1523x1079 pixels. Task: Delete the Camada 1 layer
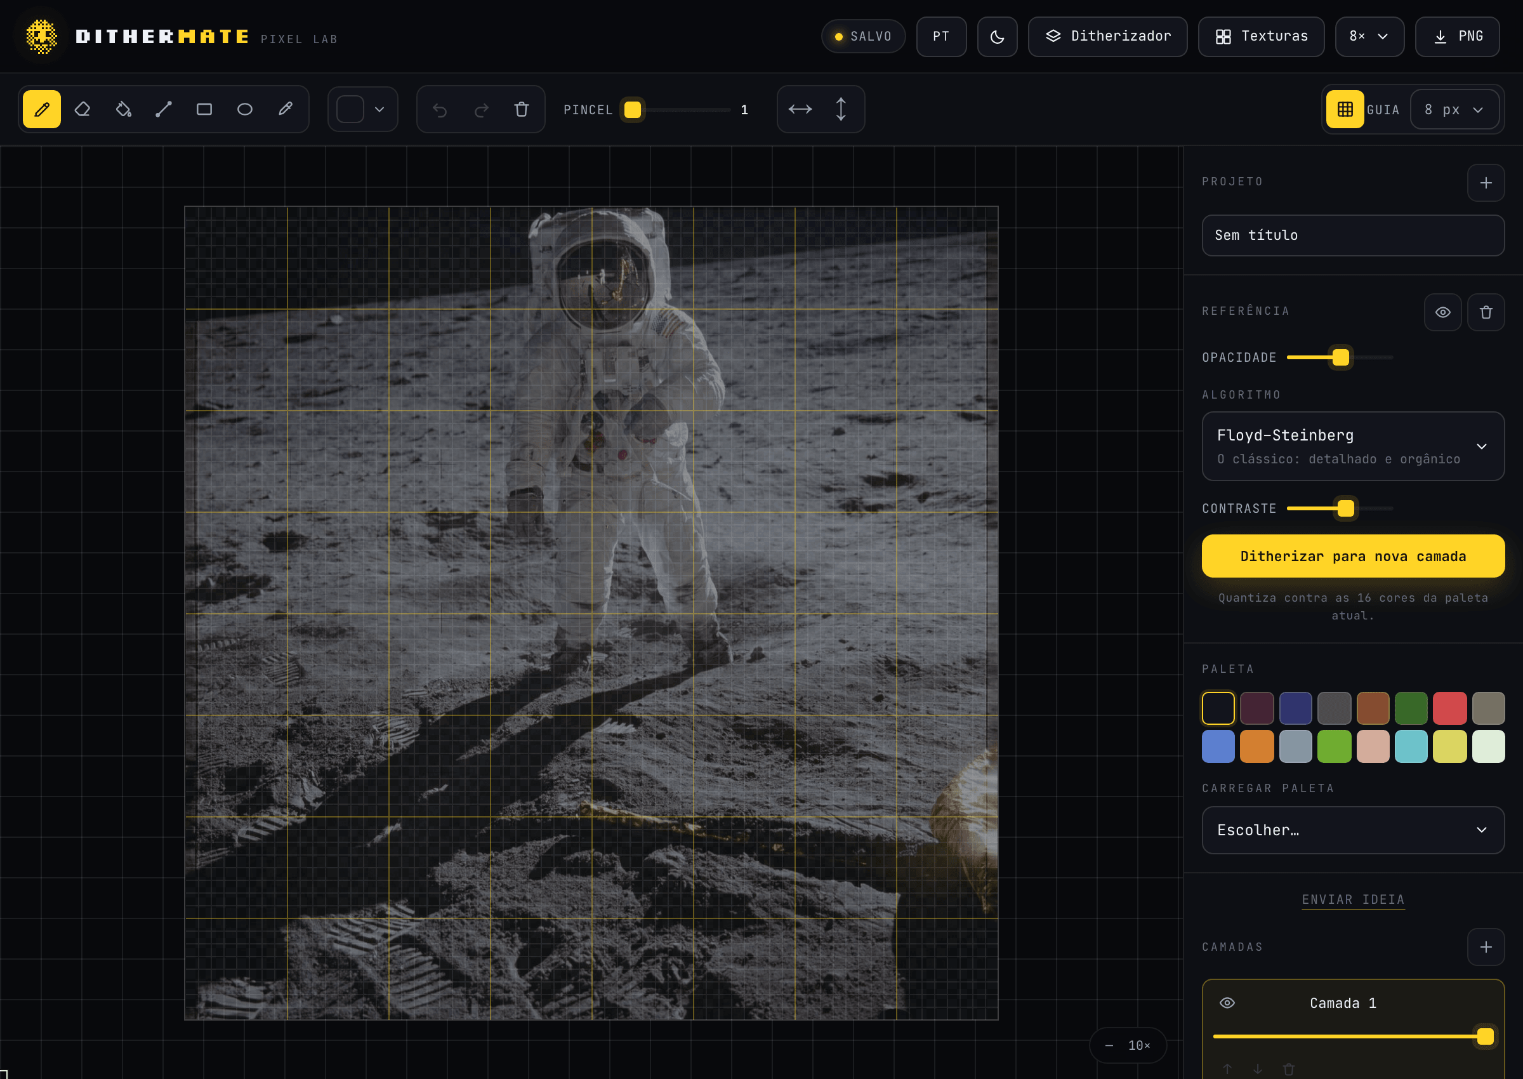tap(1289, 1068)
